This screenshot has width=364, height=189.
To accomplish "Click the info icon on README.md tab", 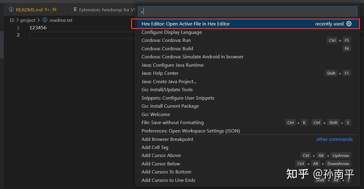I will (11, 10).
